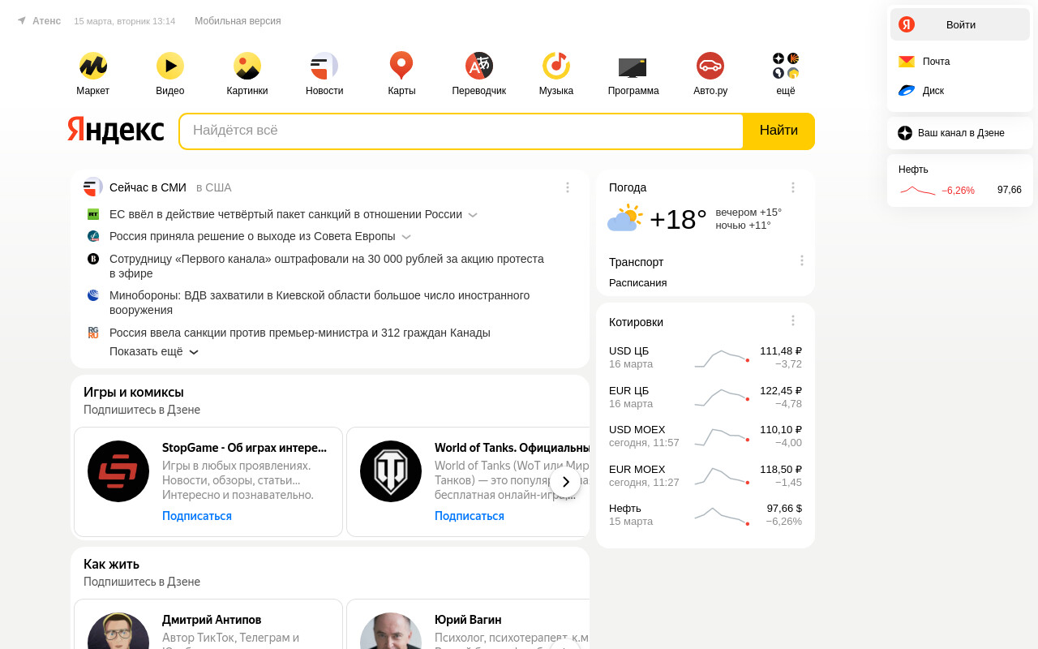Open the Видео service icon
This screenshot has height=649, width=1038.
pos(170,66)
